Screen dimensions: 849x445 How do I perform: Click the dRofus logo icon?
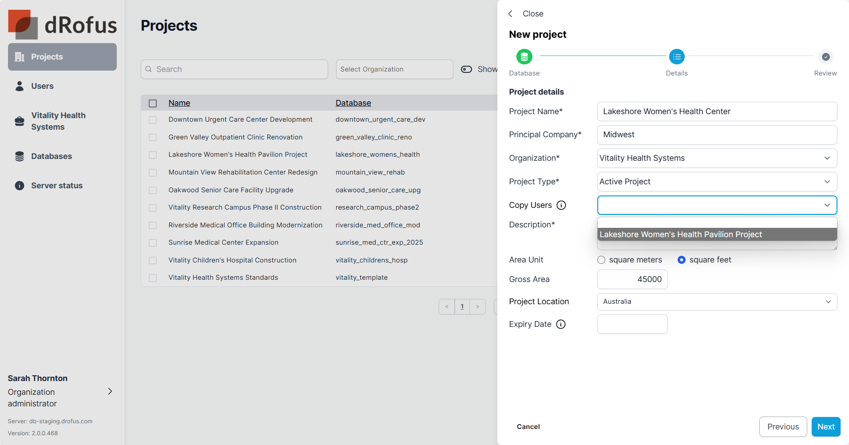23,24
